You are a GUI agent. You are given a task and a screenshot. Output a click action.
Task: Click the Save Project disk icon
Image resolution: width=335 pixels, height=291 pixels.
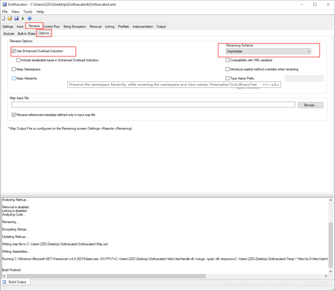coord(17,19)
